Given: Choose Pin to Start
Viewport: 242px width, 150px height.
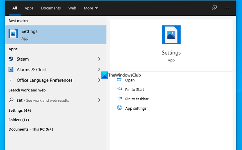Looking at the screenshot, I should pyautogui.click(x=134, y=90).
